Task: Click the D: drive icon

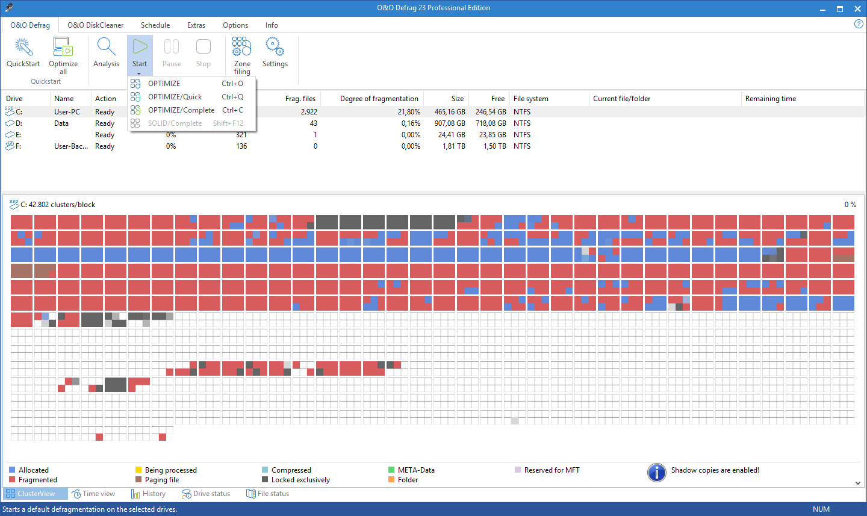Action: [9, 123]
